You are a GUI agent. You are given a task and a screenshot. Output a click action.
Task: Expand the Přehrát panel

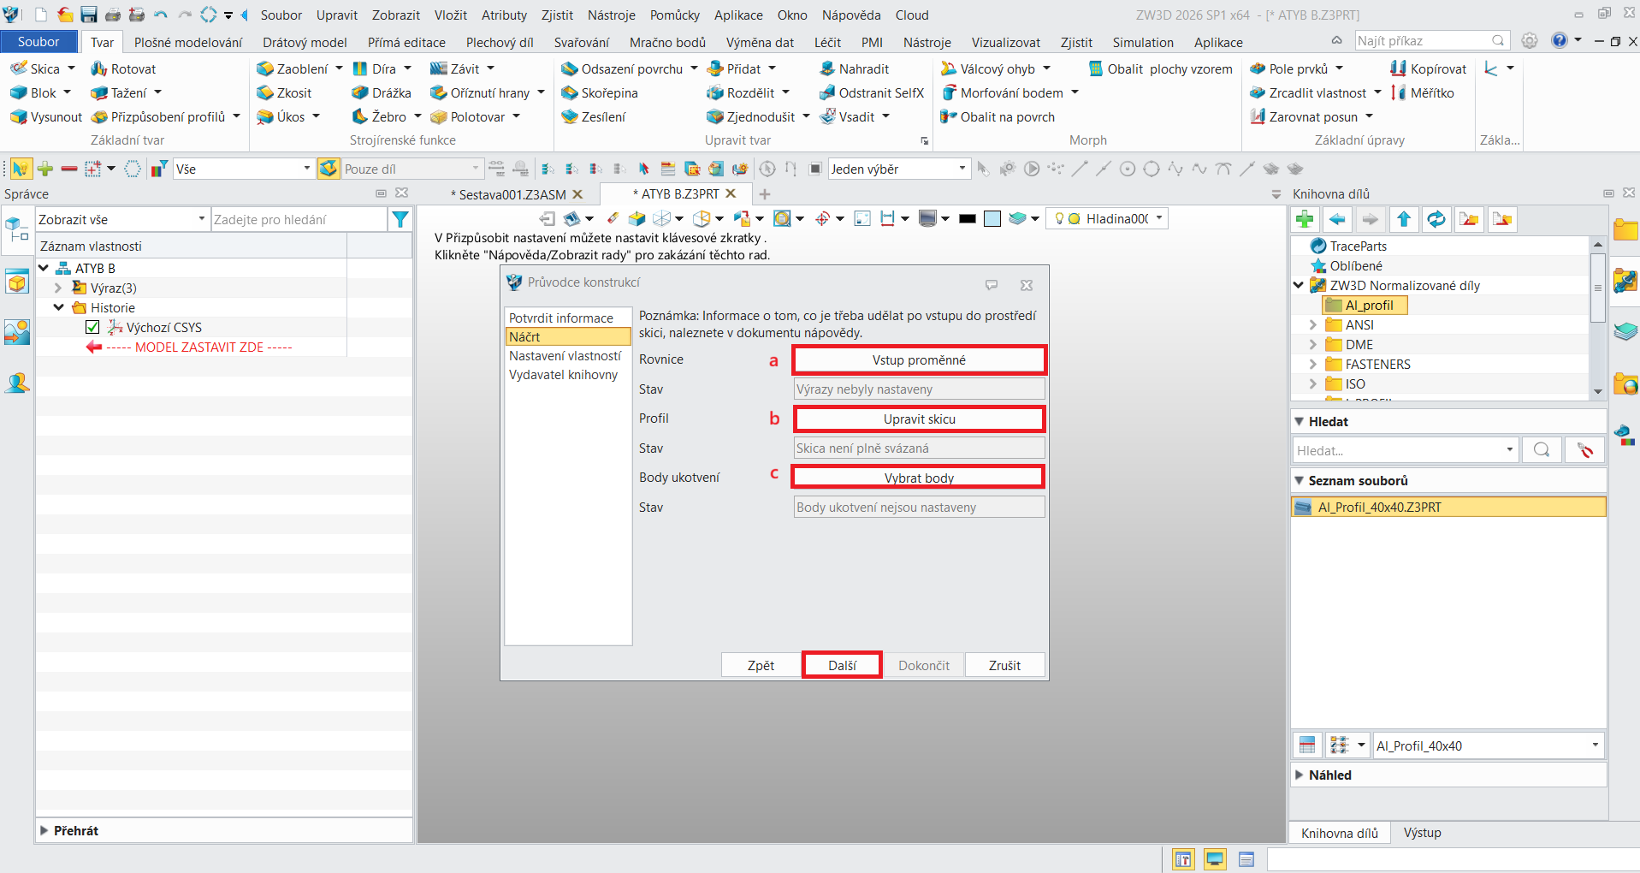coord(44,830)
